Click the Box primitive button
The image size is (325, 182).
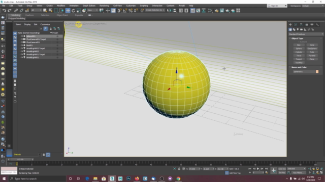(x=299, y=45)
